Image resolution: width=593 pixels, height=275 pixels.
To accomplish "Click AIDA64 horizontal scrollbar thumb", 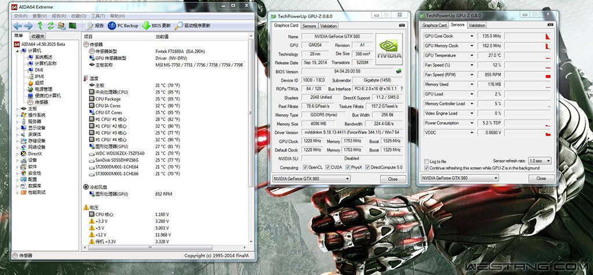I will tap(150, 247).
